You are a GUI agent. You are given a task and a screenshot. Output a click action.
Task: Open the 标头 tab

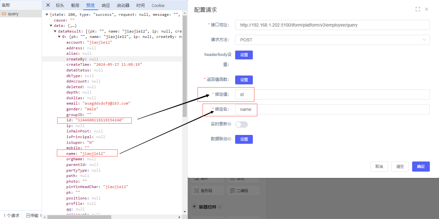click(x=60, y=5)
